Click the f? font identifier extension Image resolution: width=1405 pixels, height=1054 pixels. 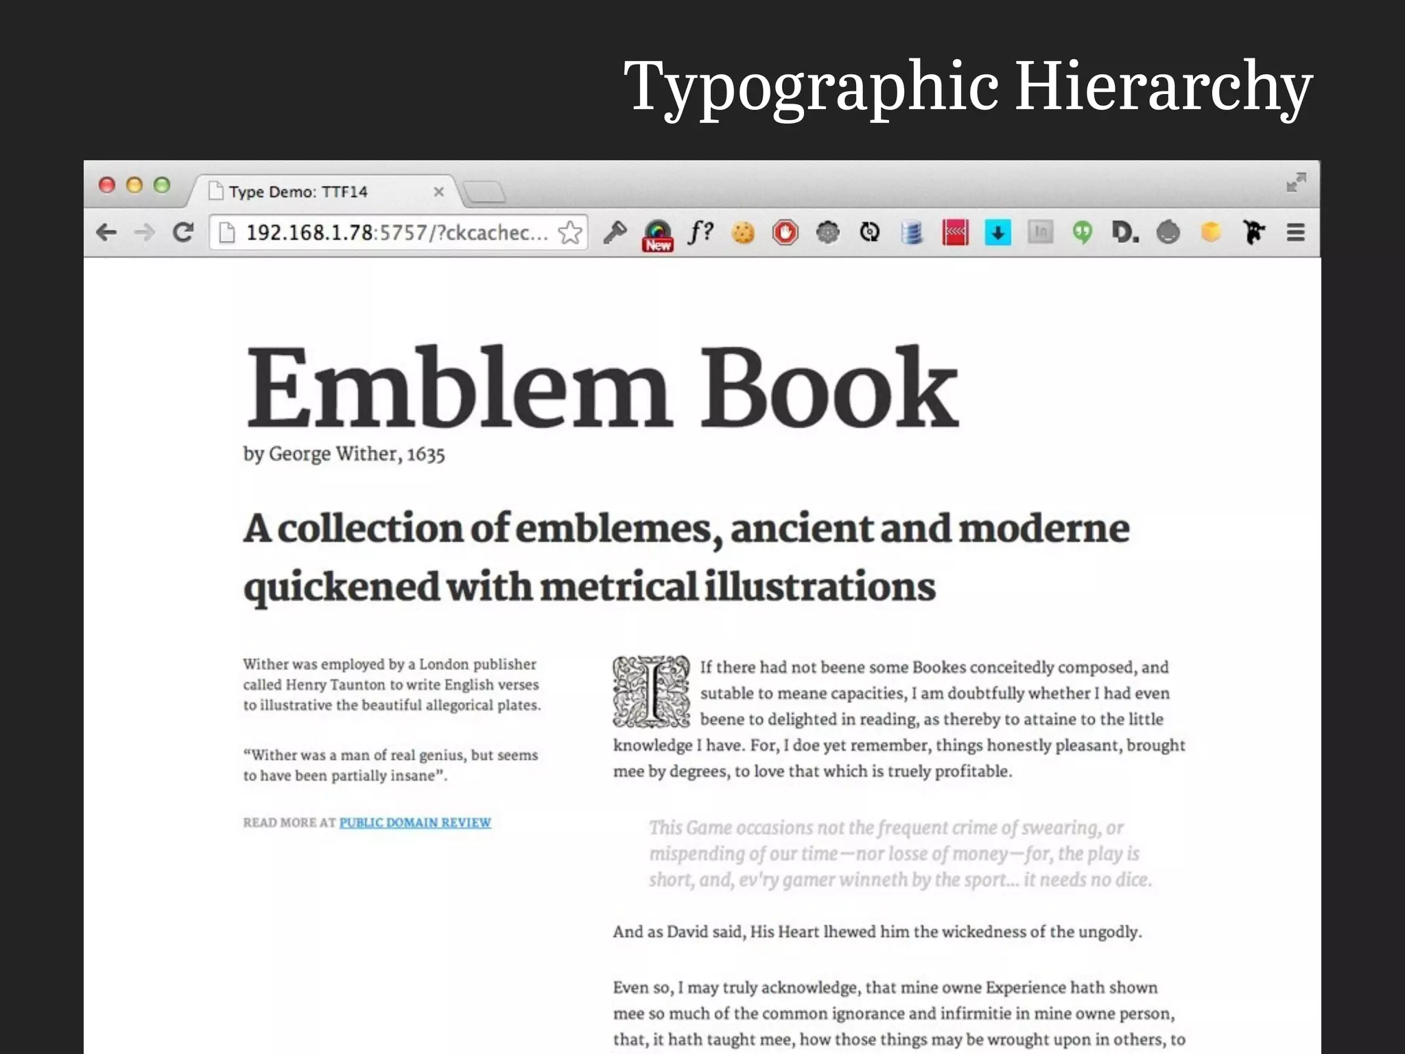(700, 233)
